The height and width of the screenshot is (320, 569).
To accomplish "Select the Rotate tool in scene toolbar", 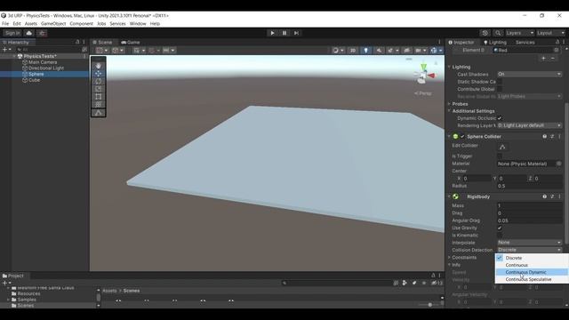I will pyautogui.click(x=99, y=81).
